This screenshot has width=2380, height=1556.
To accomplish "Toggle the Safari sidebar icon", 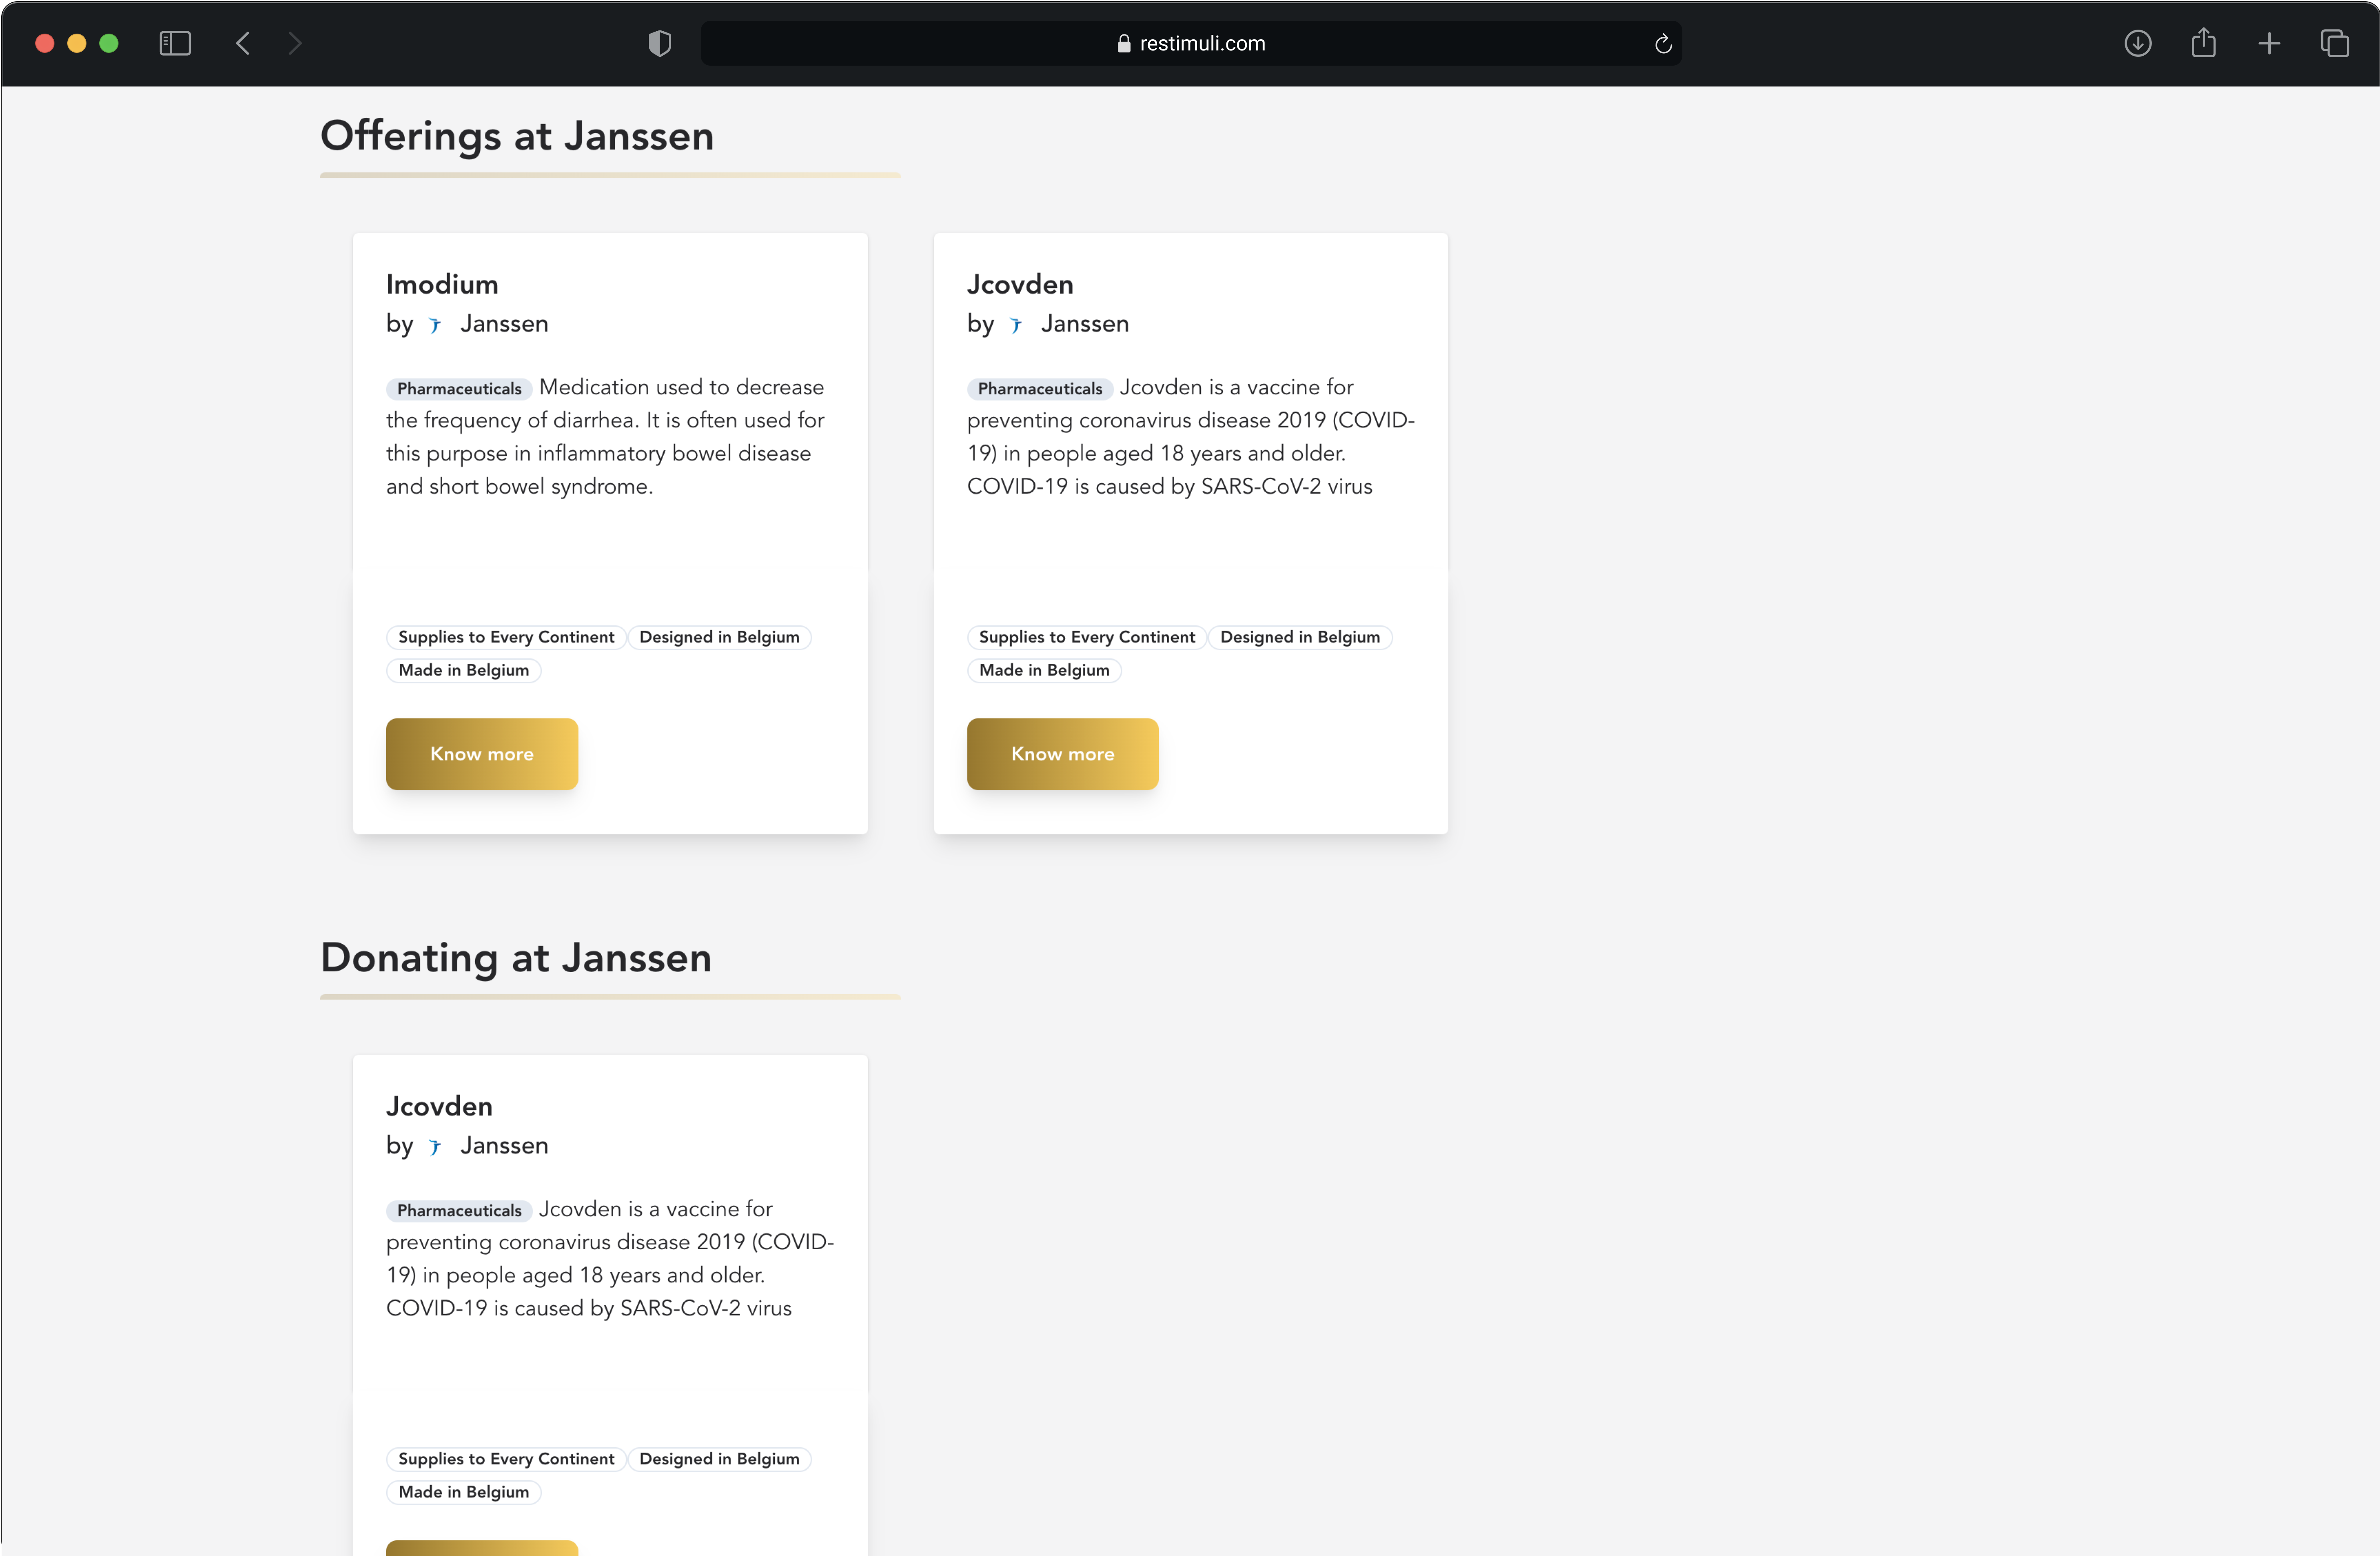I will click(175, 43).
